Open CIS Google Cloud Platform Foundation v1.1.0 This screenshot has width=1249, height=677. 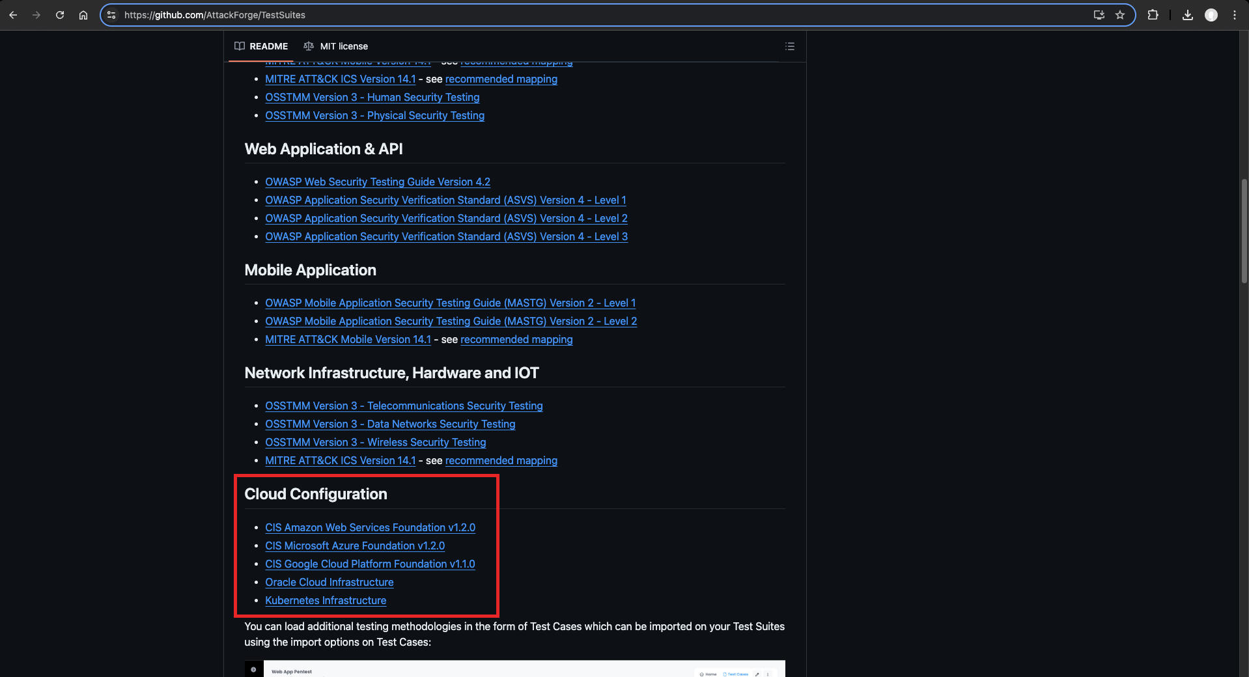click(x=370, y=564)
